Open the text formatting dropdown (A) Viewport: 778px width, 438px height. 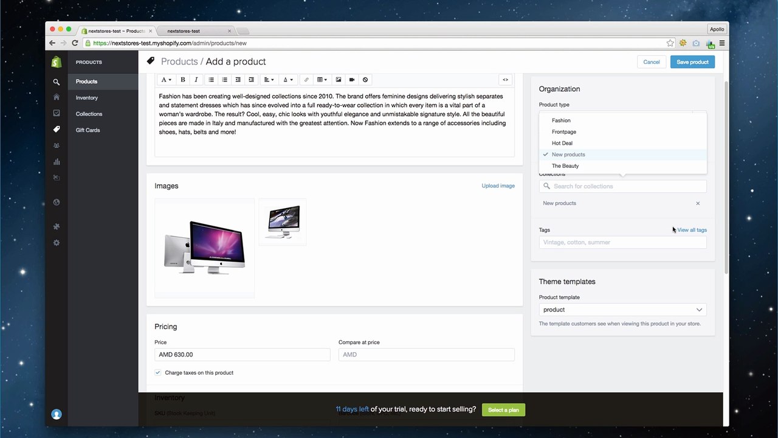coord(166,80)
